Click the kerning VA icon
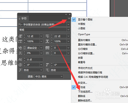 coord(20,48)
